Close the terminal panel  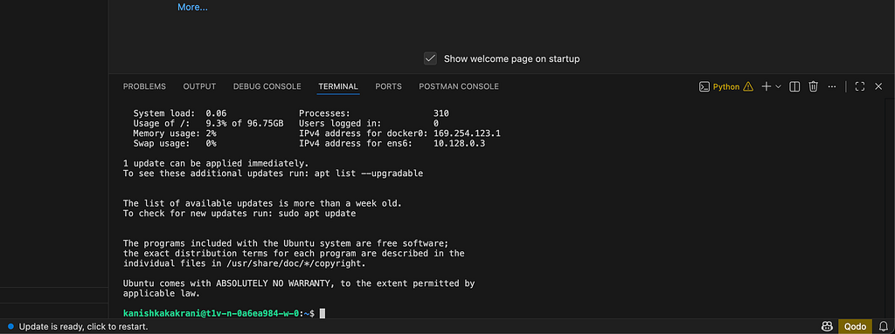pos(878,86)
